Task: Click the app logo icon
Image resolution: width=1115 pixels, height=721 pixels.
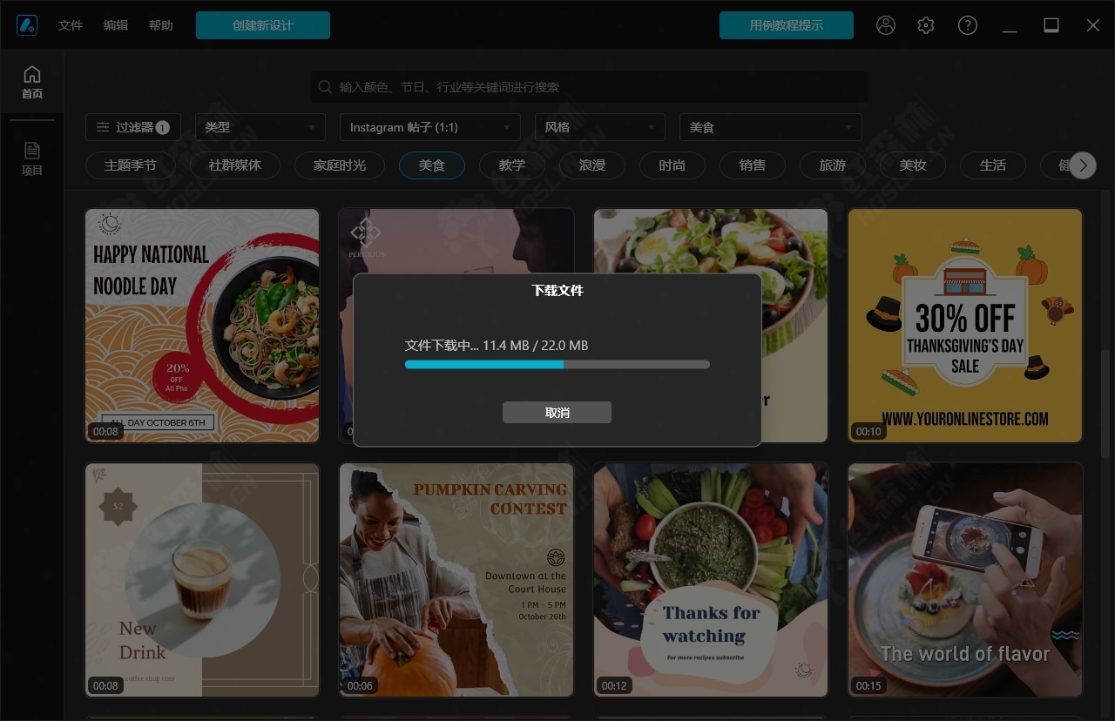Action: 27,25
